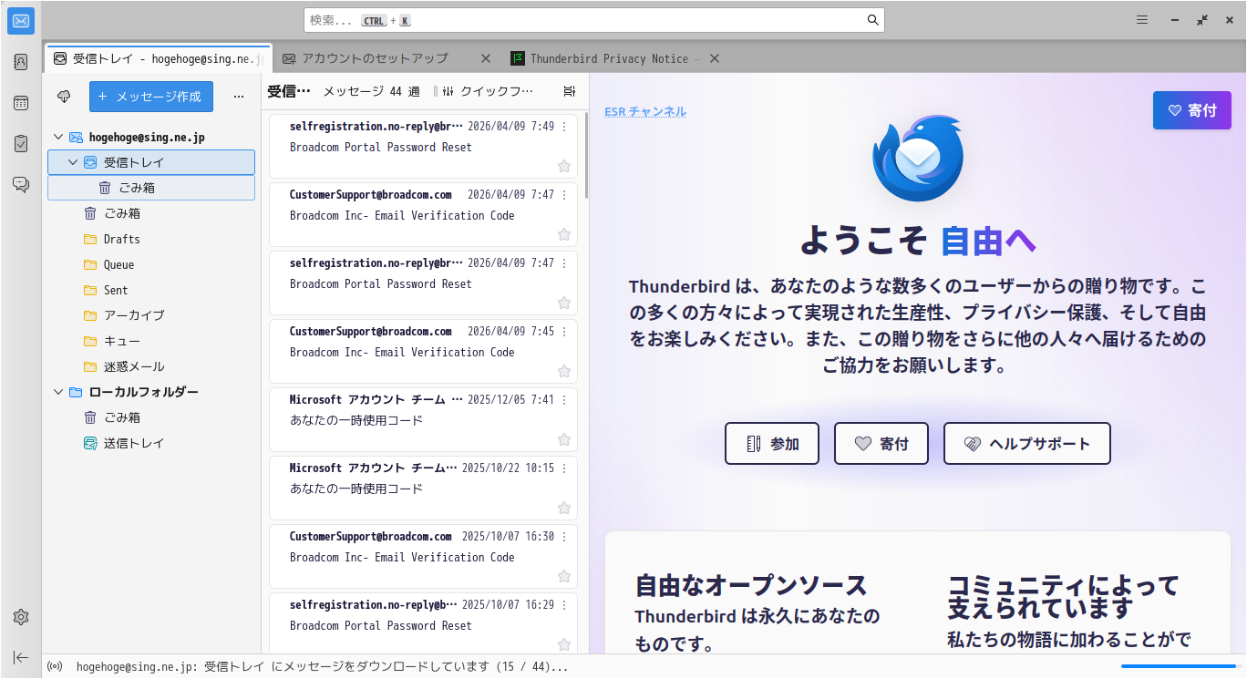Open more options for 2025/12/05 Microsoft message
1247x679 pixels.
point(564,400)
